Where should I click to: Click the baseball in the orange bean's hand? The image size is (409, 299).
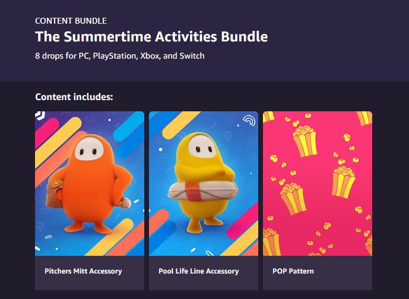[126, 202]
